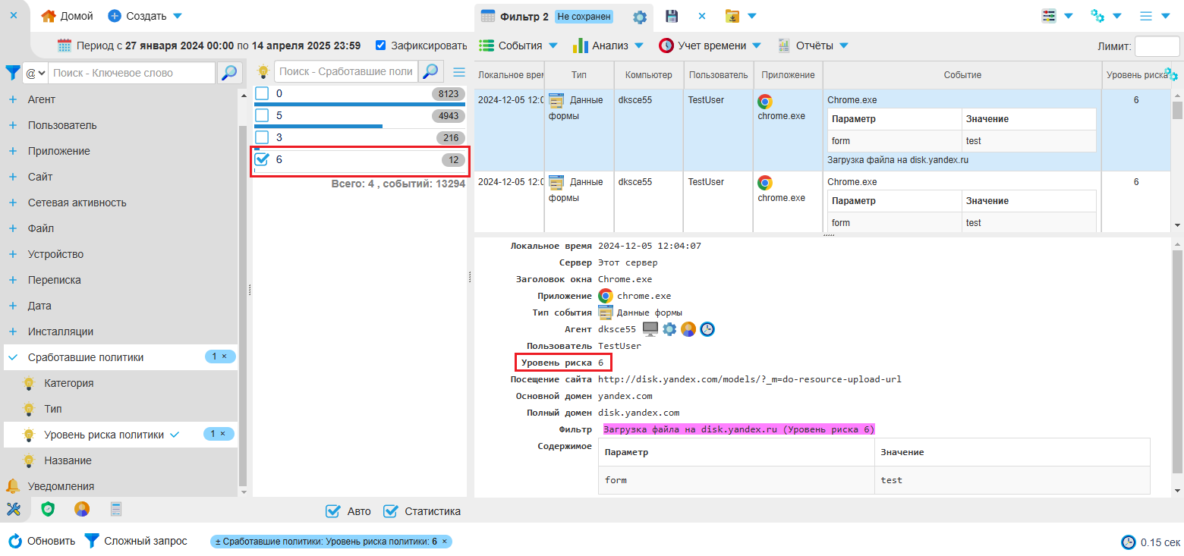Open the wrench tools icon in bottom bar
The height and width of the screenshot is (556, 1184).
click(x=14, y=509)
